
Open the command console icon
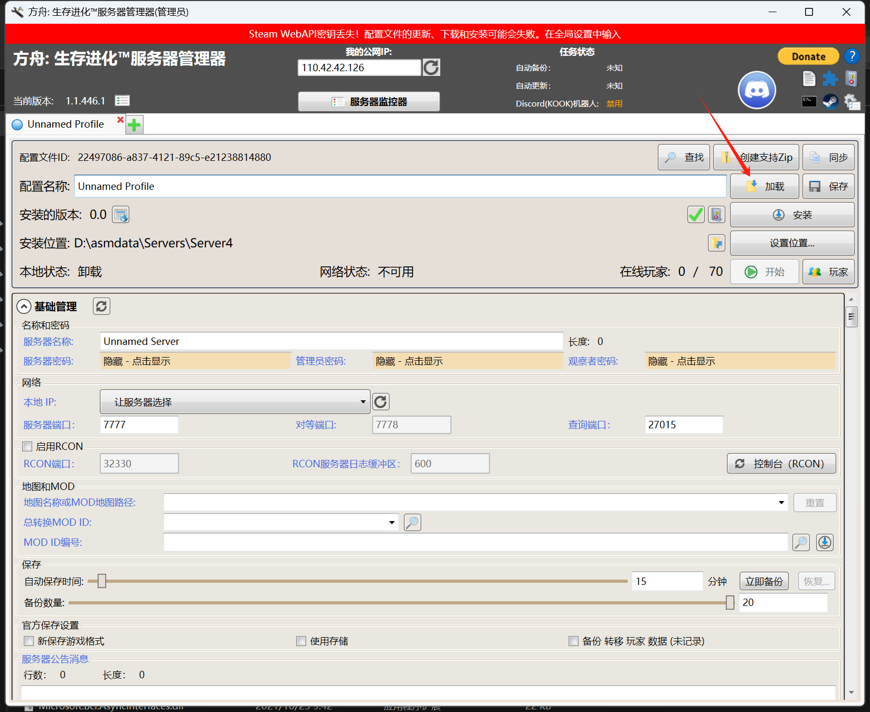(x=809, y=101)
